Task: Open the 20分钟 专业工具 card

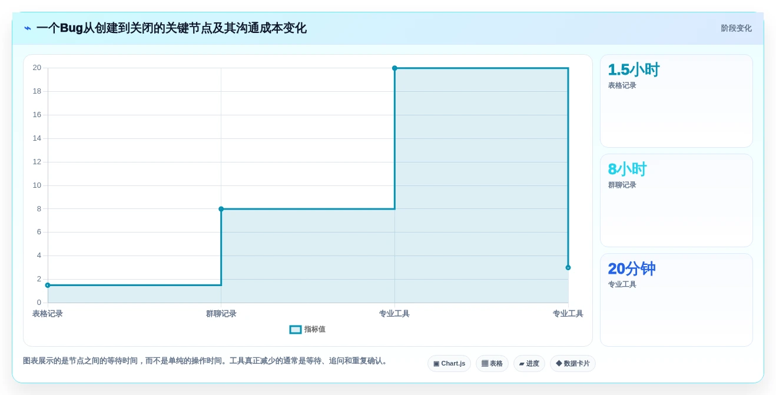Action: point(676,300)
